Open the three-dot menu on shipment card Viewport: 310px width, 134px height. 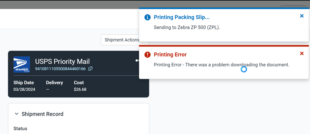137,60
